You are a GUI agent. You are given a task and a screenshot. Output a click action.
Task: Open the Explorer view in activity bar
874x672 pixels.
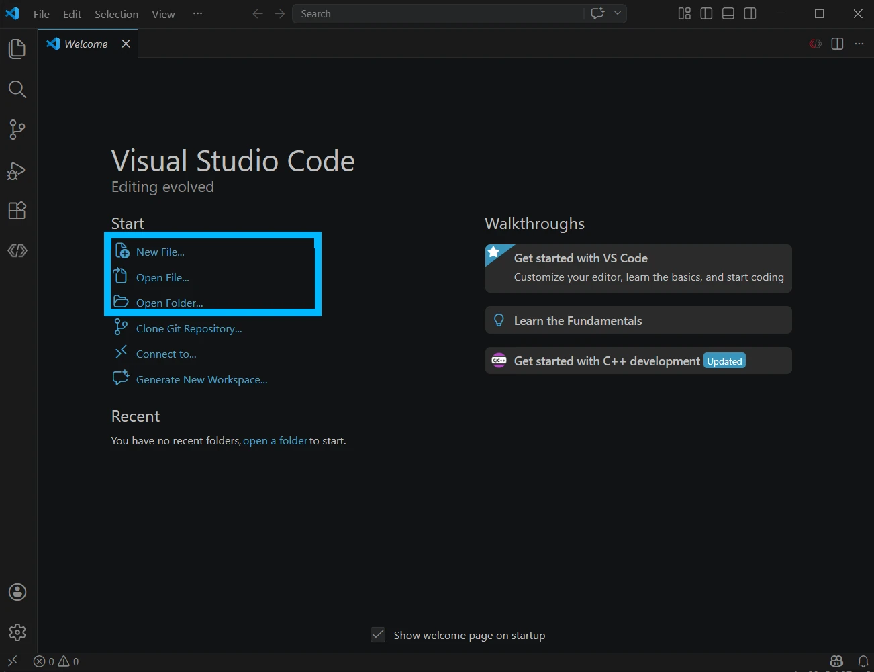coord(17,49)
